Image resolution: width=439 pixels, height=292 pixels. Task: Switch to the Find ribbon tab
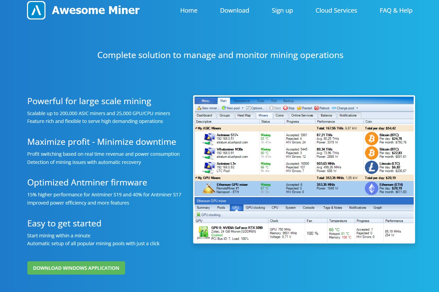click(x=274, y=101)
